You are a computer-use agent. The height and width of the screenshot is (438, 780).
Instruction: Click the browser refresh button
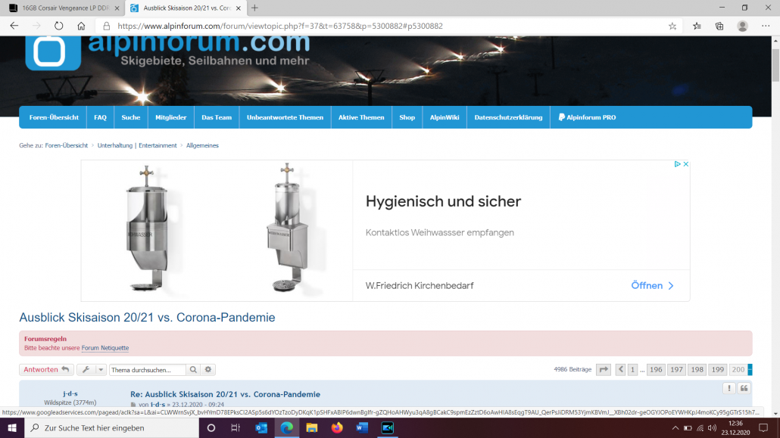(58, 26)
